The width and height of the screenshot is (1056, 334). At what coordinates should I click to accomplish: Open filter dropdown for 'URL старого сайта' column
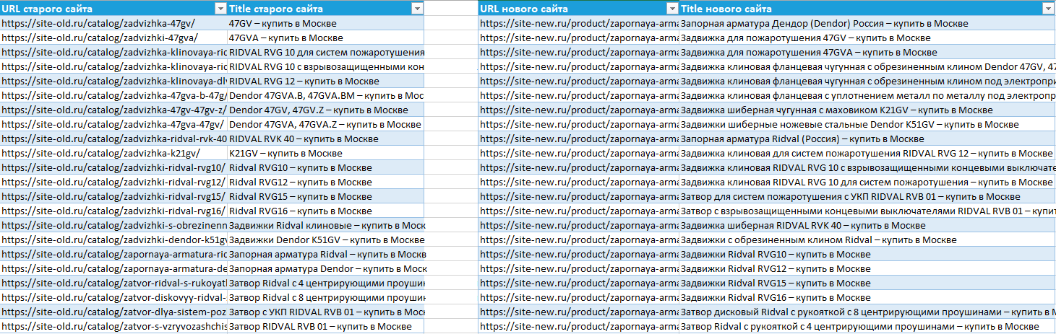(220, 9)
